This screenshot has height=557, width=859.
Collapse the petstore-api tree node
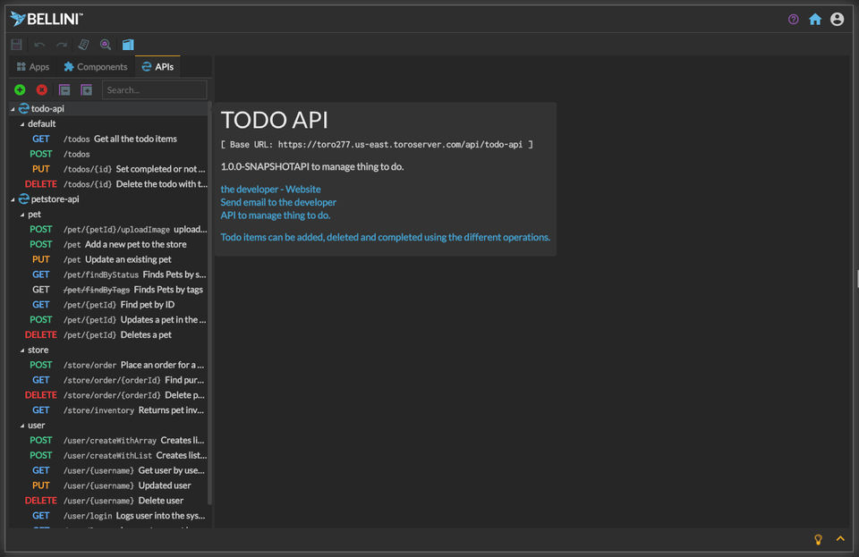point(13,199)
